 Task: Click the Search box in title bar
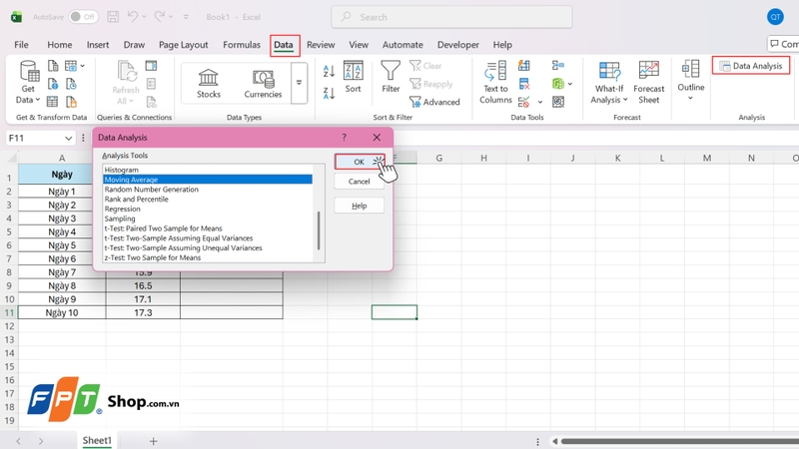point(451,17)
